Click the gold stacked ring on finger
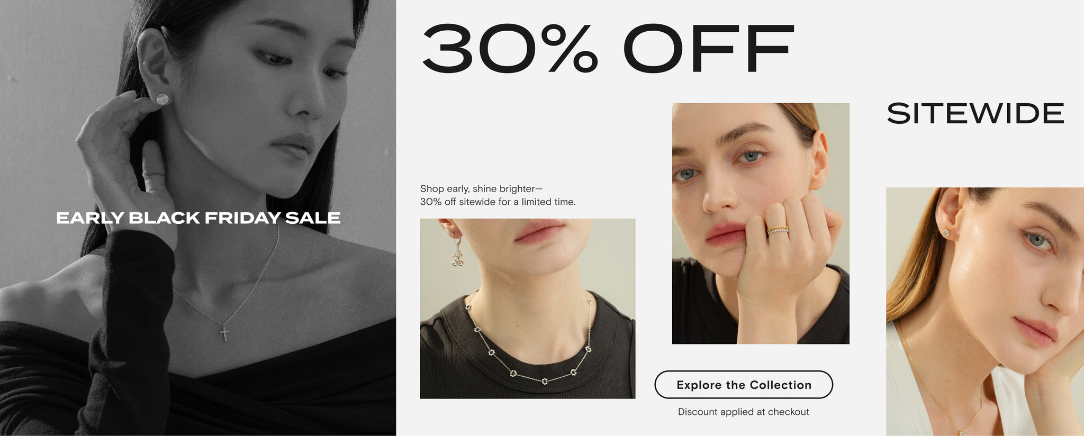 click(778, 230)
